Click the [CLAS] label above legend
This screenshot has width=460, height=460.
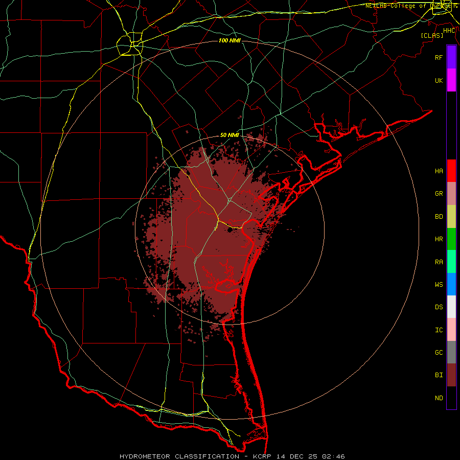(x=432, y=35)
